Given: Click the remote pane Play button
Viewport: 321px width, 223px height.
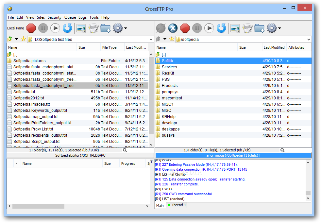Looking at the screenshot, I should 209,28.
